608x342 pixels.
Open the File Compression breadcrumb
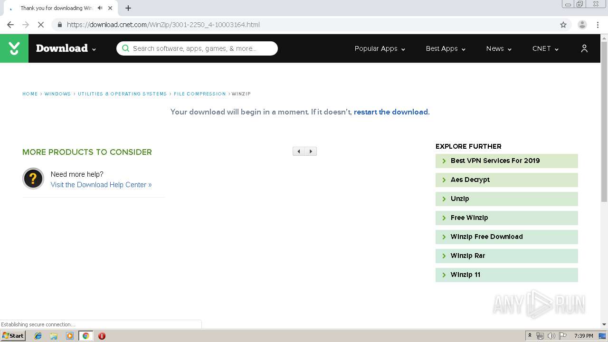(x=199, y=94)
